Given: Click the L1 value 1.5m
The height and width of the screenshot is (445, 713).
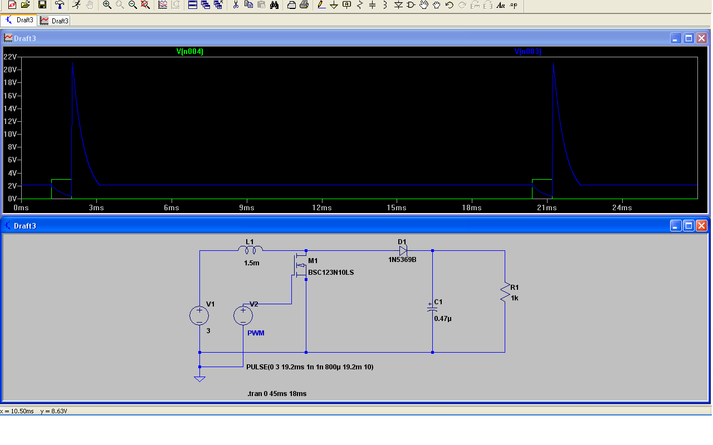Looking at the screenshot, I should point(251,263).
